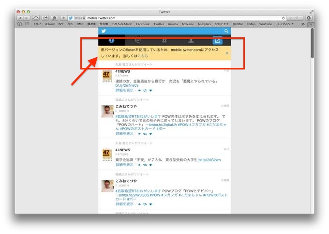Open Twitter search magnifier icon

click(226, 31)
